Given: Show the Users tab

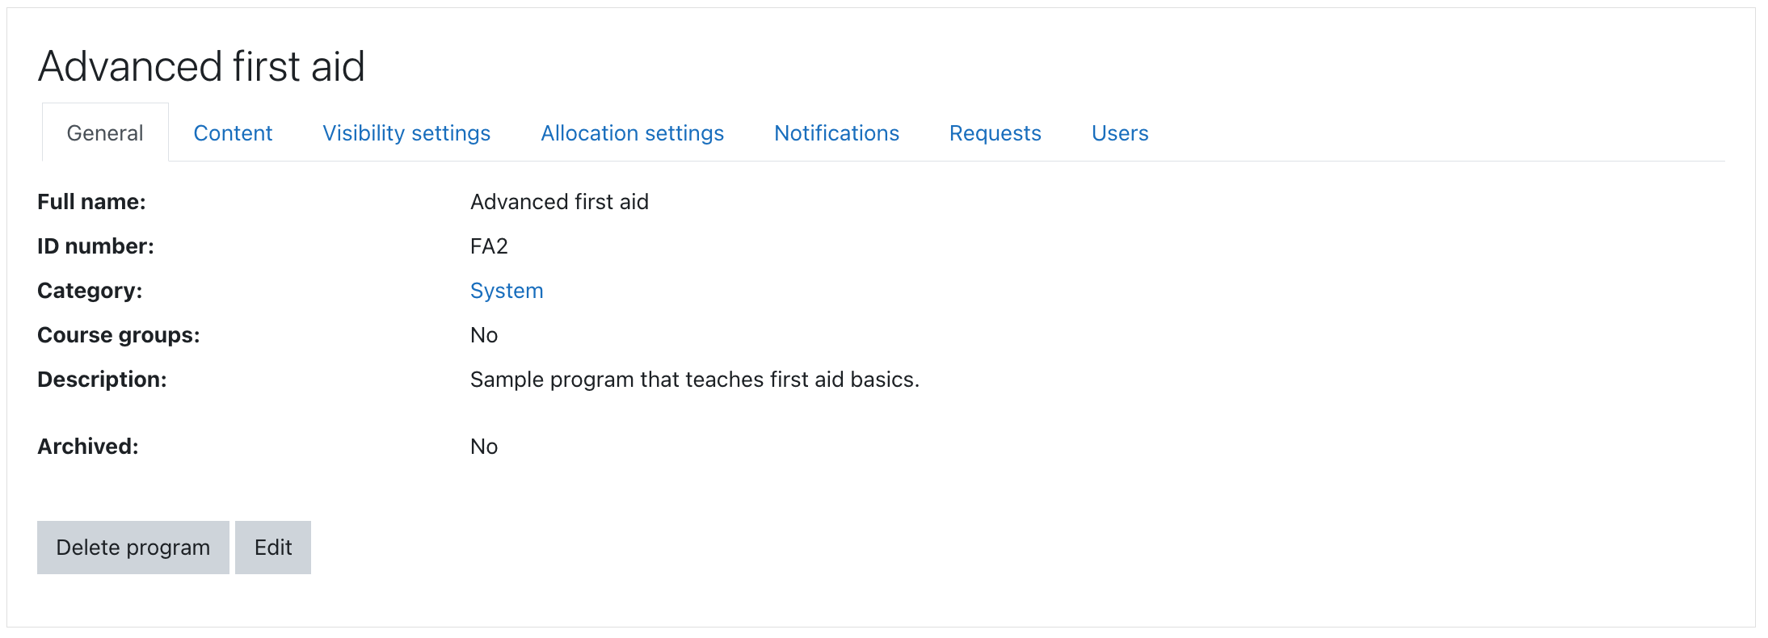Looking at the screenshot, I should point(1119,133).
